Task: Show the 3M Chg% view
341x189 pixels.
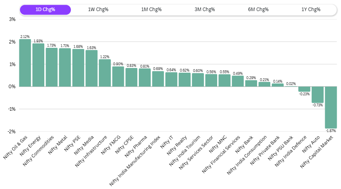Action: 205,10
